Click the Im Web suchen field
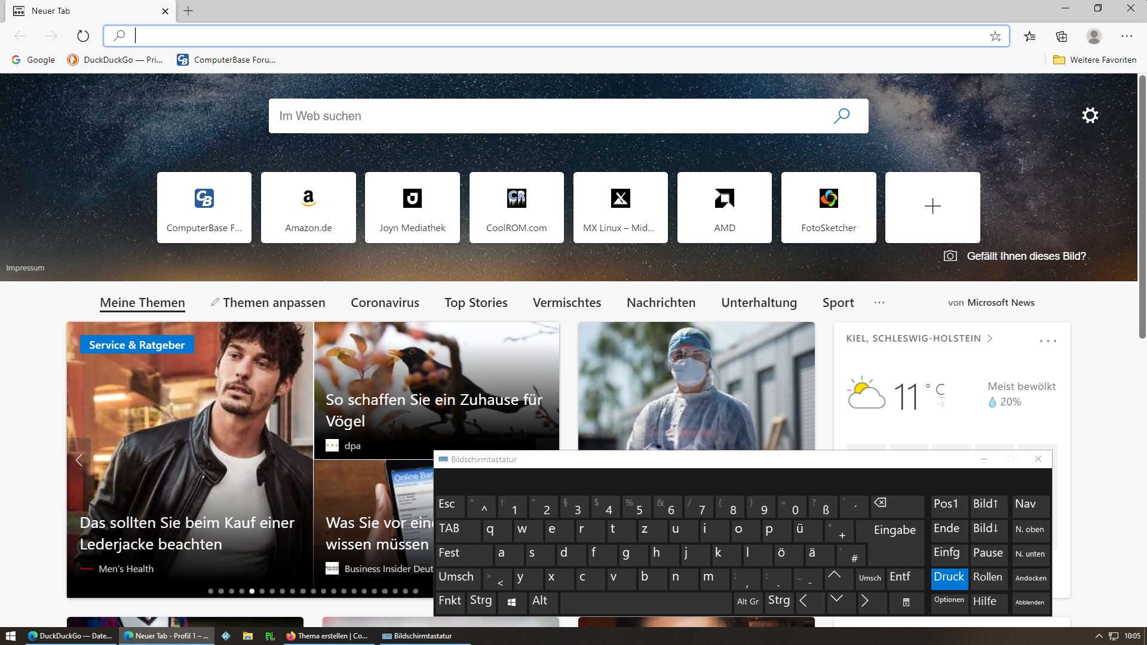The image size is (1147, 645). pyautogui.click(x=550, y=116)
